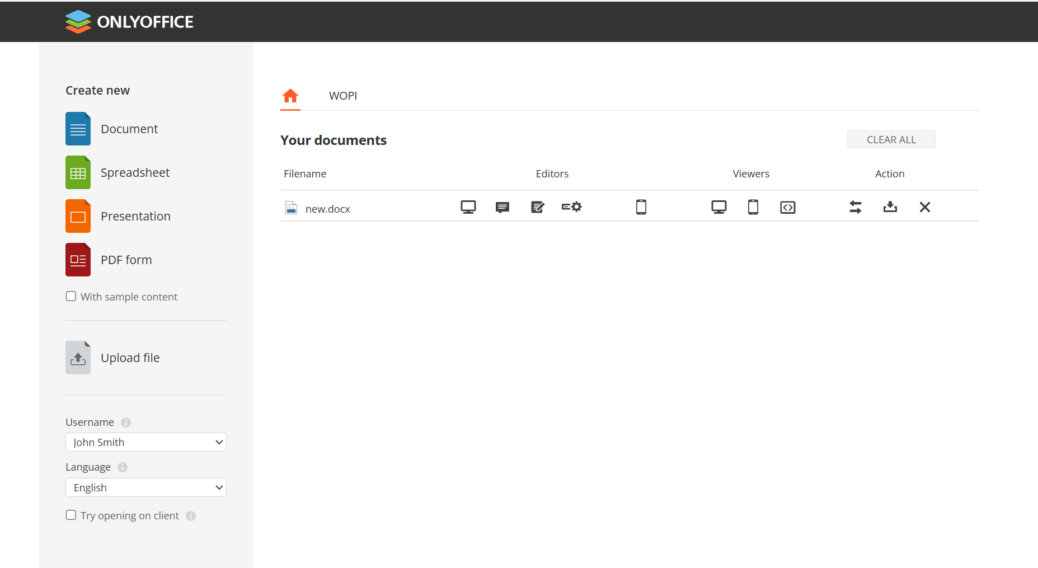Click the Document label link
The height and width of the screenshot is (568, 1038).
129,129
